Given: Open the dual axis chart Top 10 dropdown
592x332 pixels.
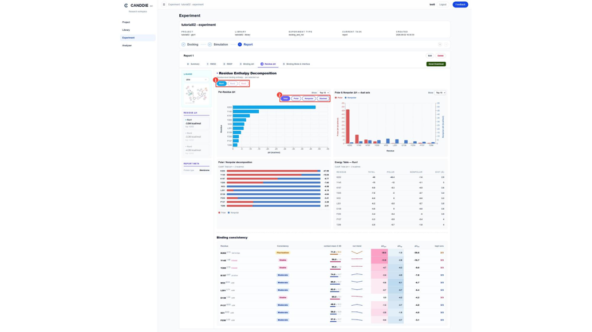Looking at the screenshot, I should 440,93.
